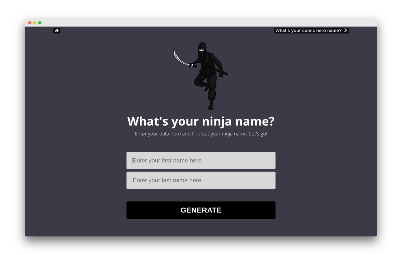Click the home icon in the top navigation
Screen dimensions: 402x255
[x=56, y=30]
